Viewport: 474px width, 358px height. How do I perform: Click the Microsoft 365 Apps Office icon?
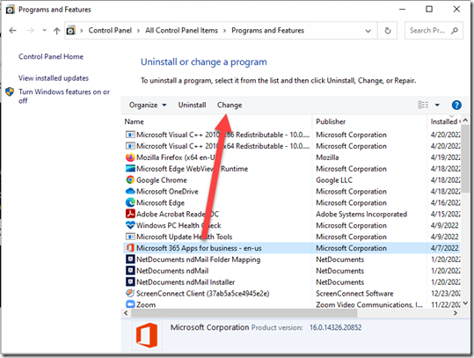pos(130,248)
